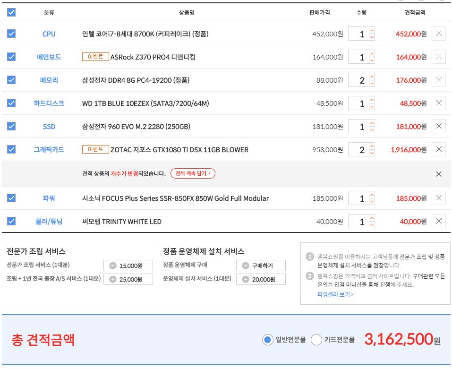Uncheck the 메인보드 row checkbox
Image resolution: width=452 pixels, height=369 pixels.
[11, 57]
